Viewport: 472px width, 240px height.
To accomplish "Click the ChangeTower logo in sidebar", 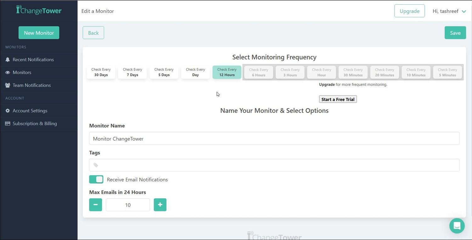I will 39,10.
